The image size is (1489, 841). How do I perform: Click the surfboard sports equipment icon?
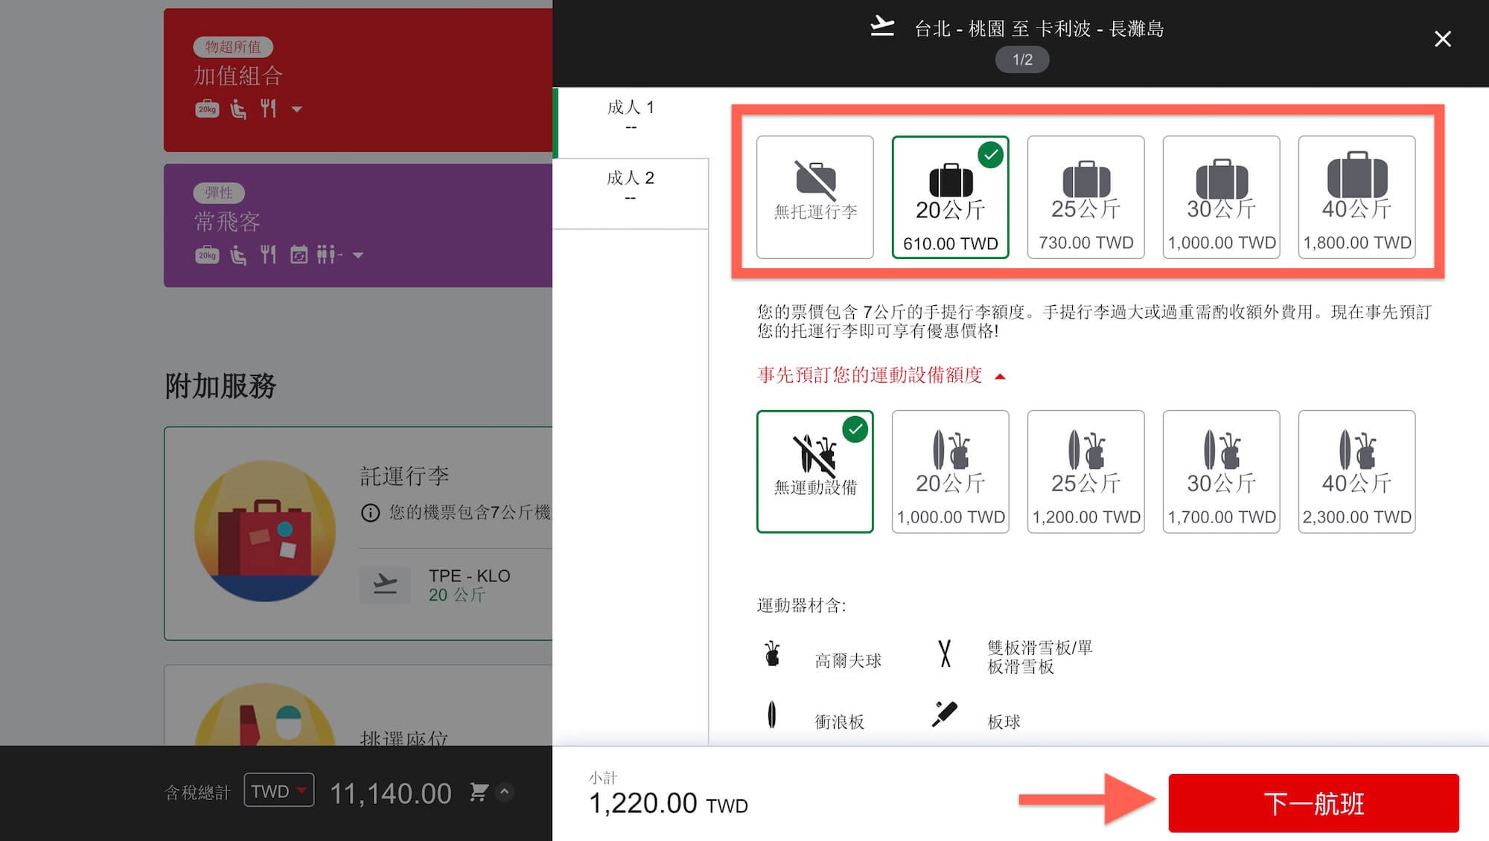point(772,715)
